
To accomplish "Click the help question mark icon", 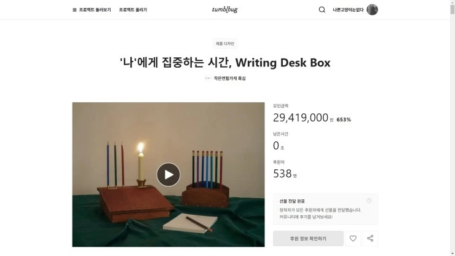I will tap(369, 201).
